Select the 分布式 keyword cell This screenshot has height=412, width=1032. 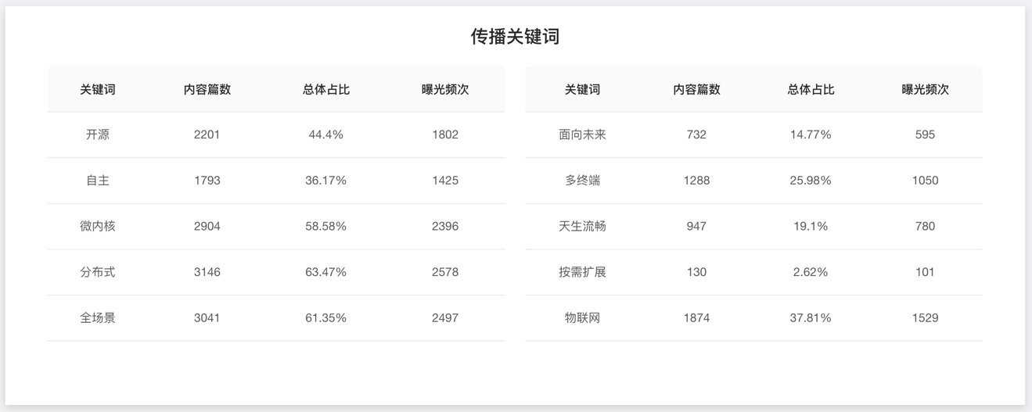[98, 272]
